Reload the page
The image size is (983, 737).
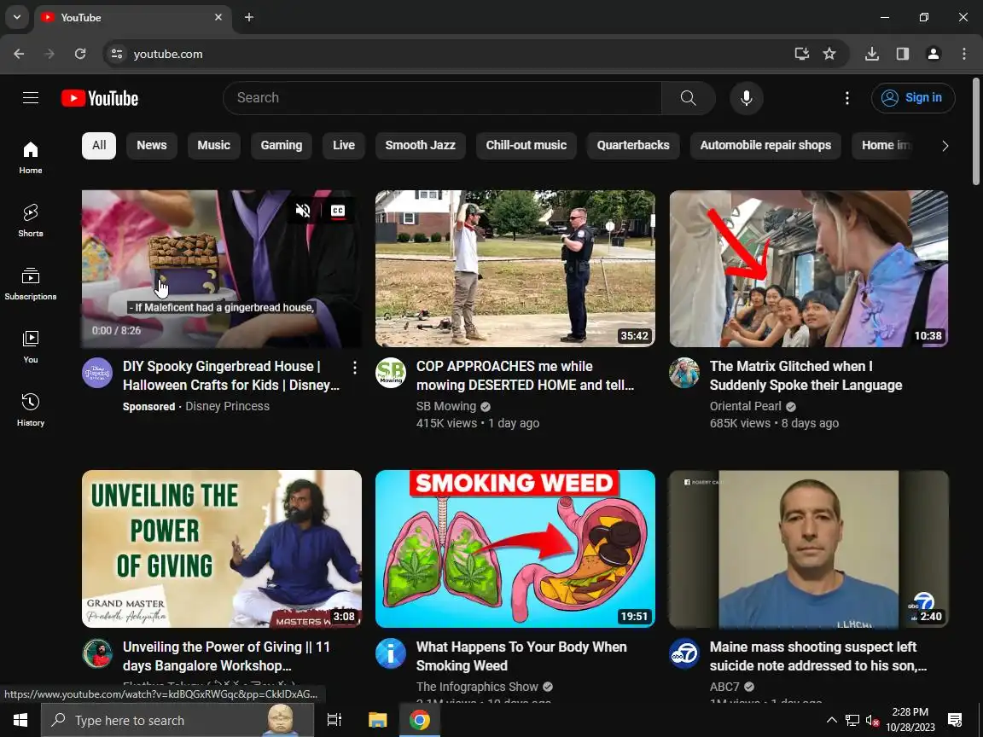tap(80, 54)
